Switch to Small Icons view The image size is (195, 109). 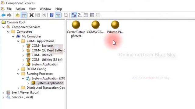pos(80,15)
